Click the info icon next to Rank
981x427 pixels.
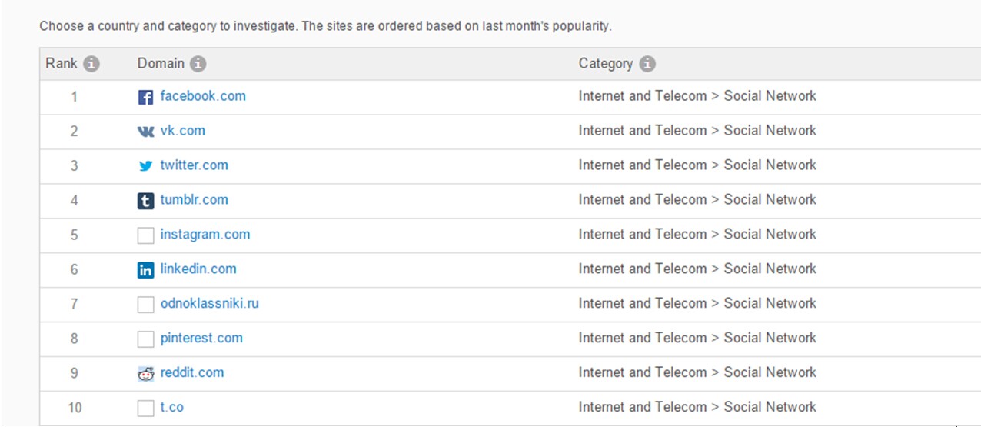click(x=91, y=64)
